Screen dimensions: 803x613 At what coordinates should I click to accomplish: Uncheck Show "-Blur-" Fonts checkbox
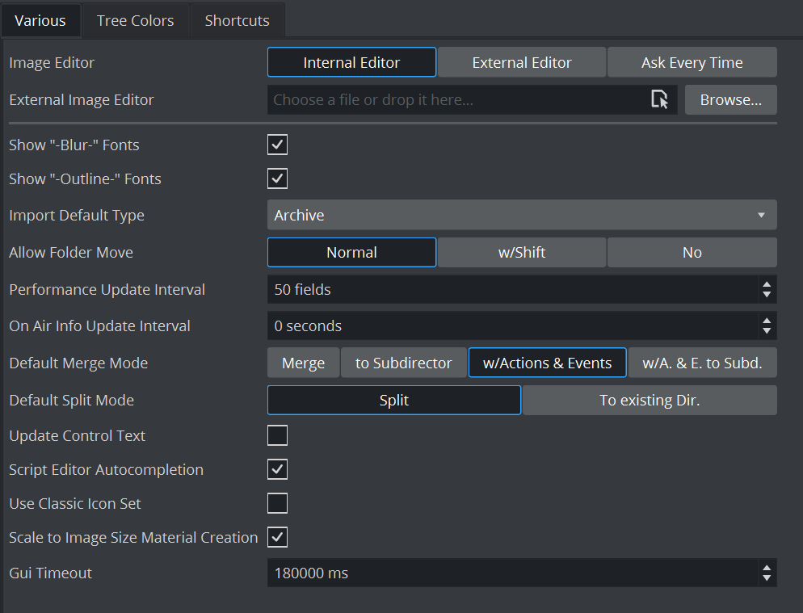(277, 145)
